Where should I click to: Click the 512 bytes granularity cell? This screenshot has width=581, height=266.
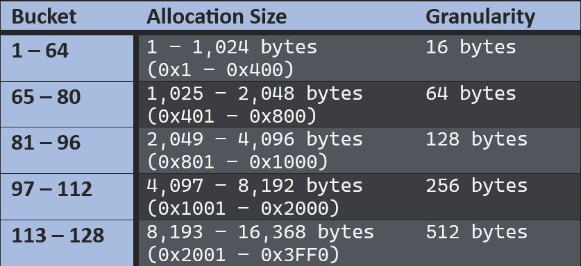[476, 232]
